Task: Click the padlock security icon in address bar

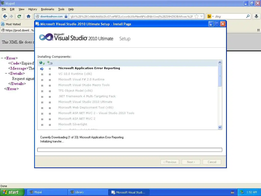Action: [x=66, y=16]
